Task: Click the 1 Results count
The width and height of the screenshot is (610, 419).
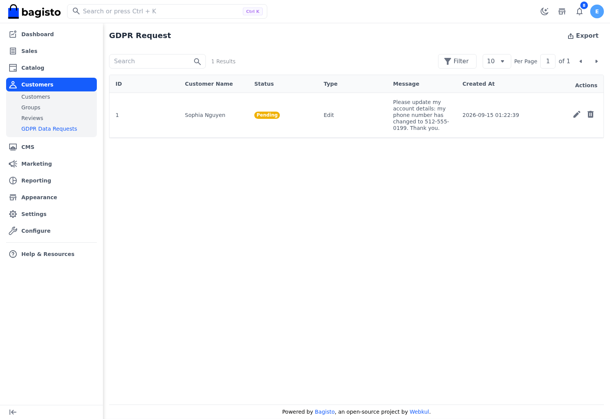Action: pos(223,61)
